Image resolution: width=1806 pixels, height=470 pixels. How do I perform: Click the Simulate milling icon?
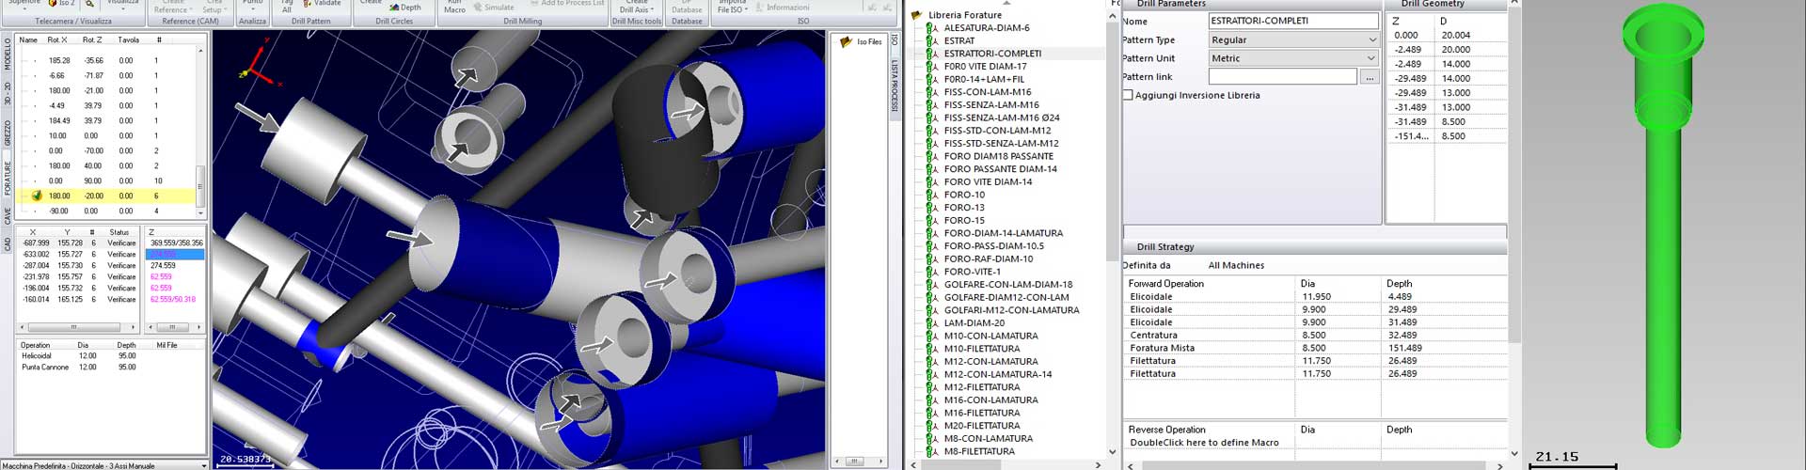point(477,7)
